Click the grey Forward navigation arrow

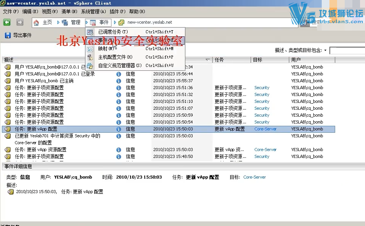pos(20,22)
